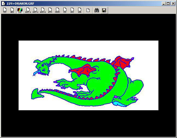Switch to TXT view mode
The height and width of the screenshot is (138, 177).
tap(5, 10)
